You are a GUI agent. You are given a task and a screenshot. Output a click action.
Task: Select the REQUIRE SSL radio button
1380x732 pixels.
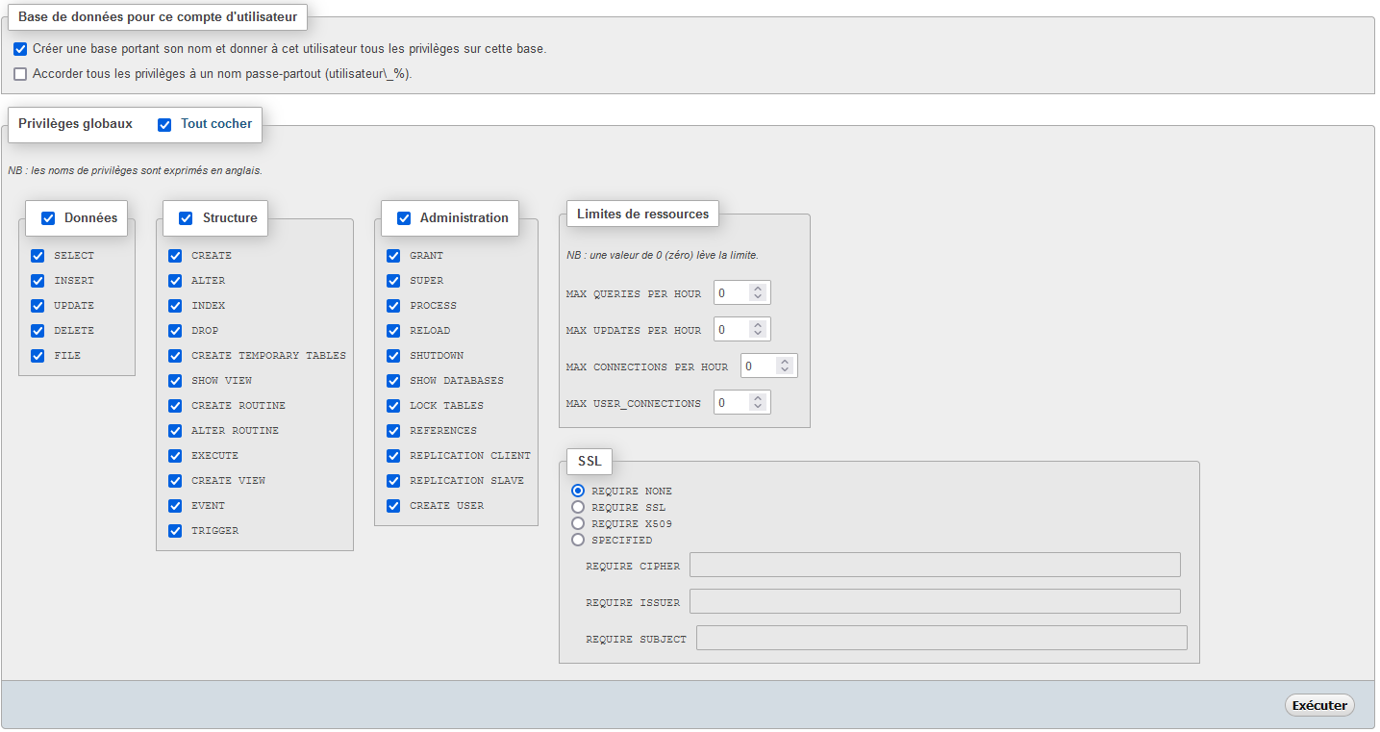pos(578,507)
